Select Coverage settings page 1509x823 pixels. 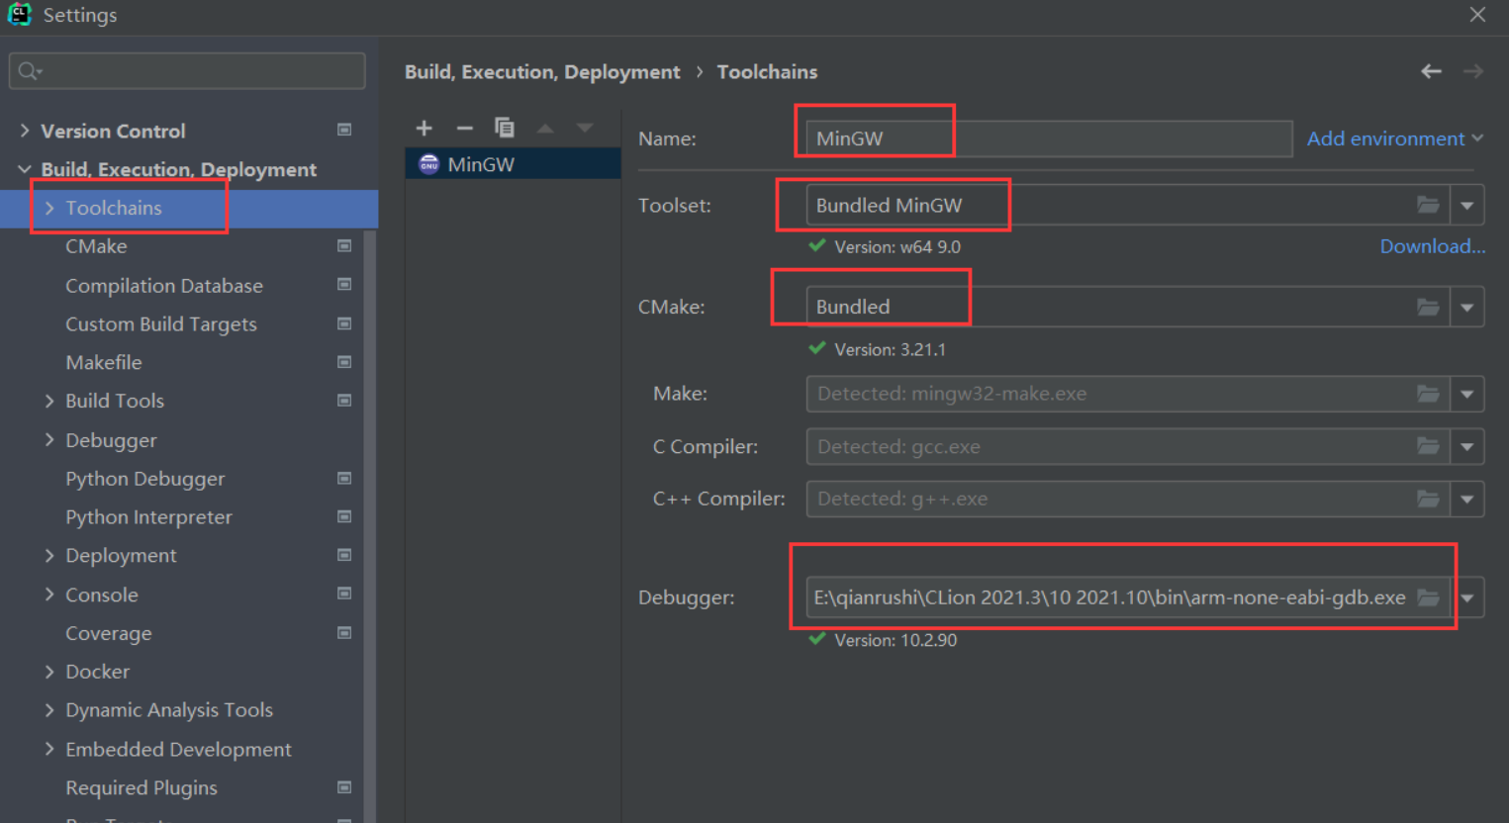(109, 633)
